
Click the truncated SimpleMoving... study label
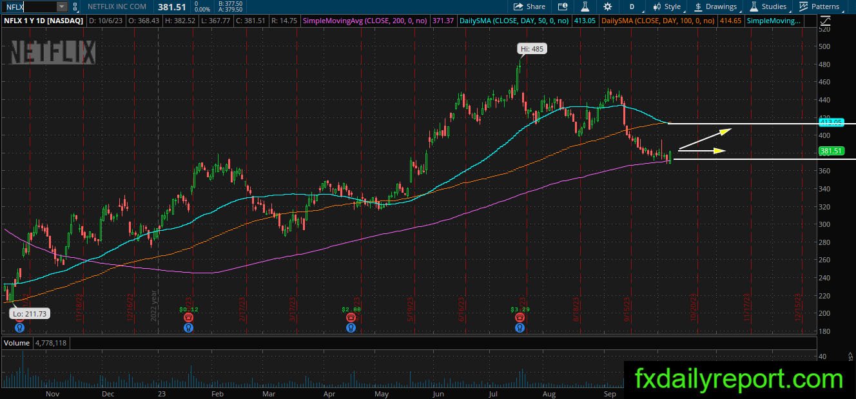pyautogui.click(x=773, y=21)
